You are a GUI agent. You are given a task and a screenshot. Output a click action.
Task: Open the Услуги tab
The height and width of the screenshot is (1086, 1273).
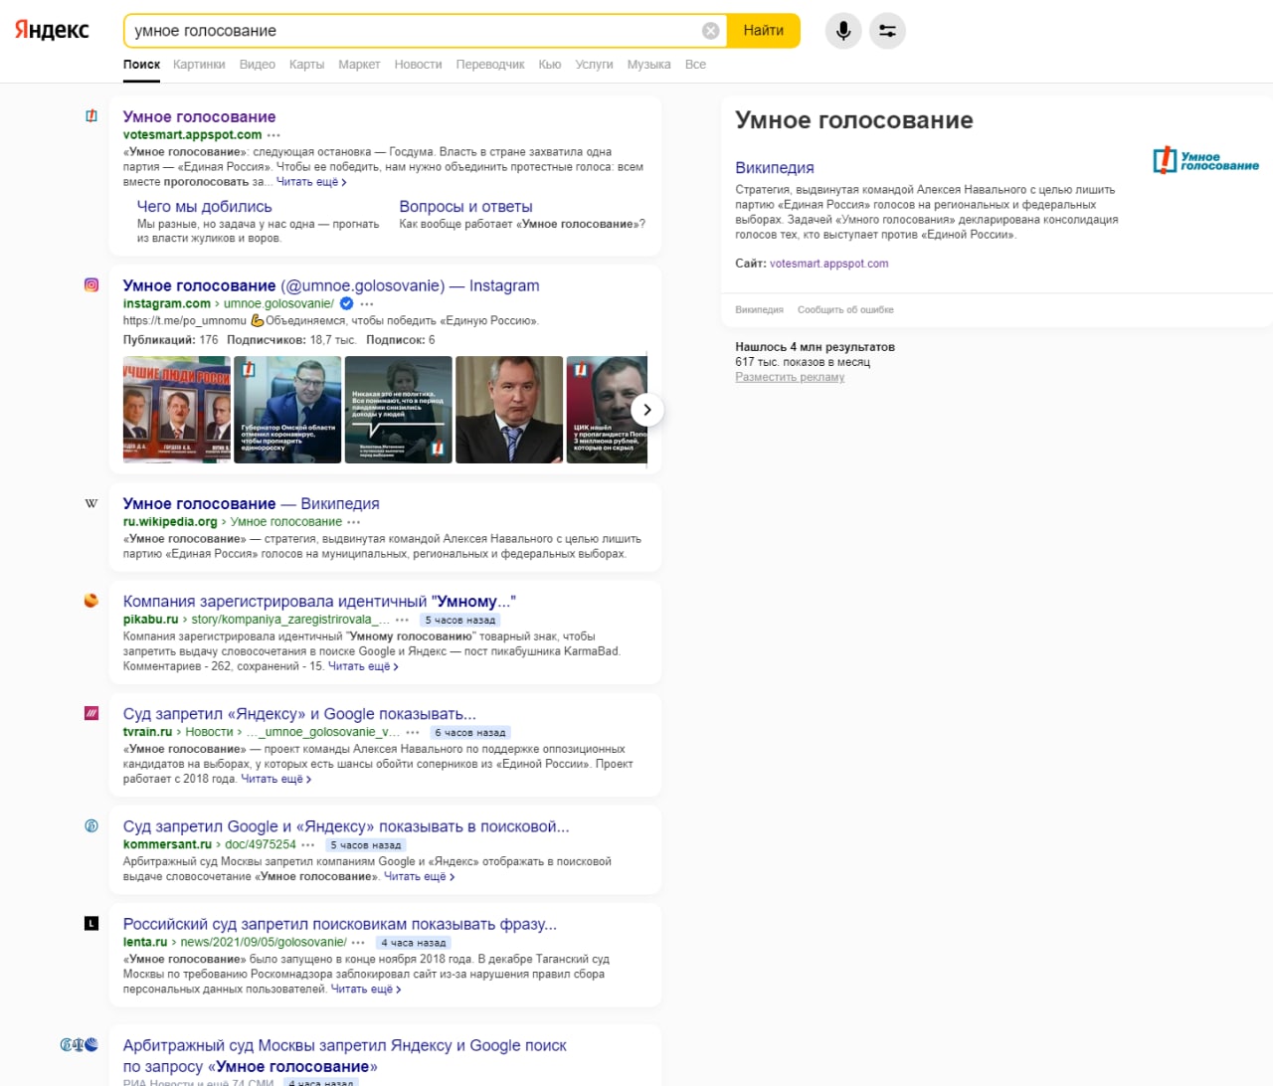tap(594, 65)
